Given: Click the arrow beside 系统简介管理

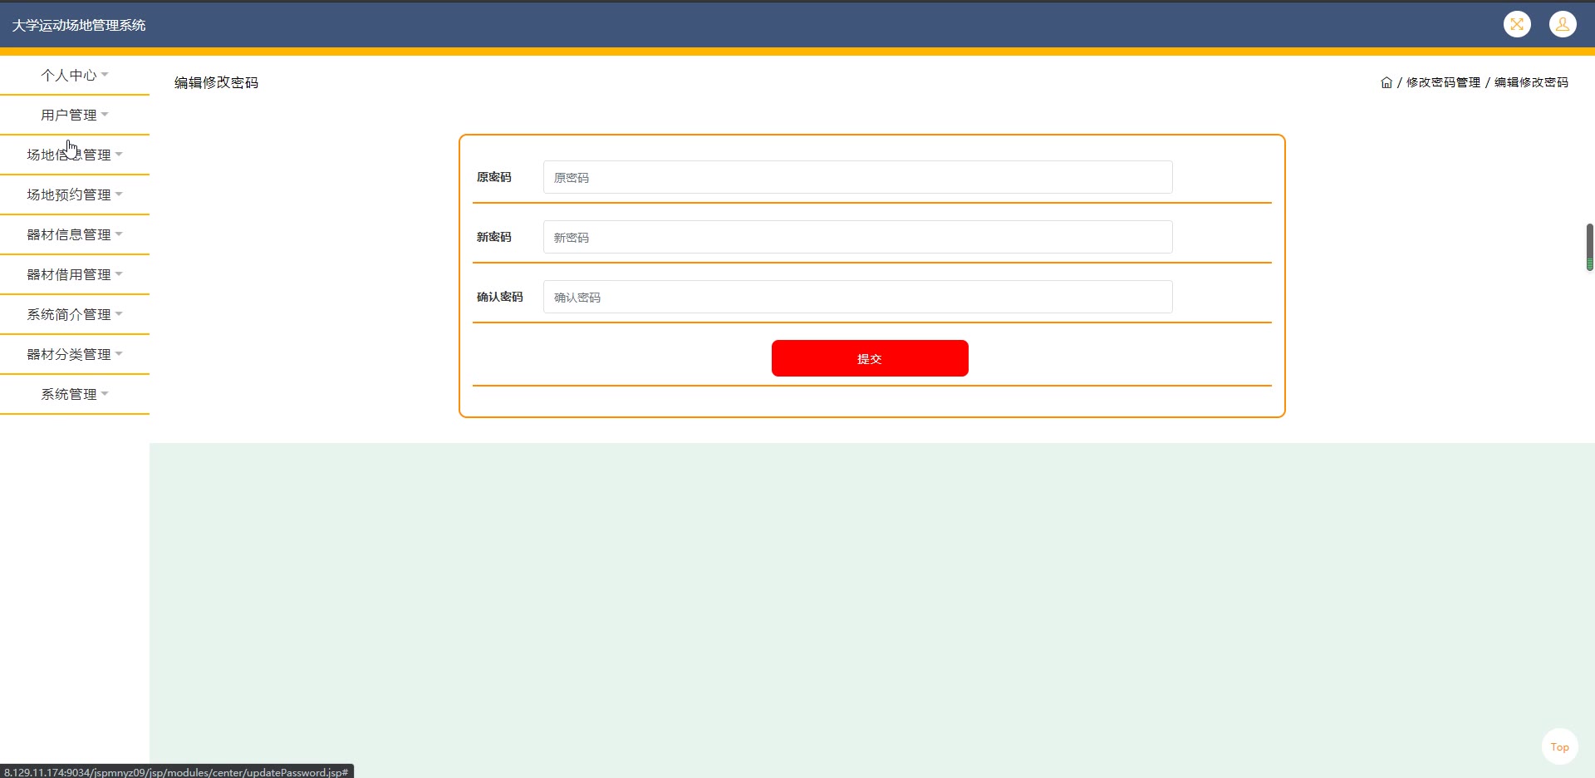Looking at the screenshot, I should 119,314.
